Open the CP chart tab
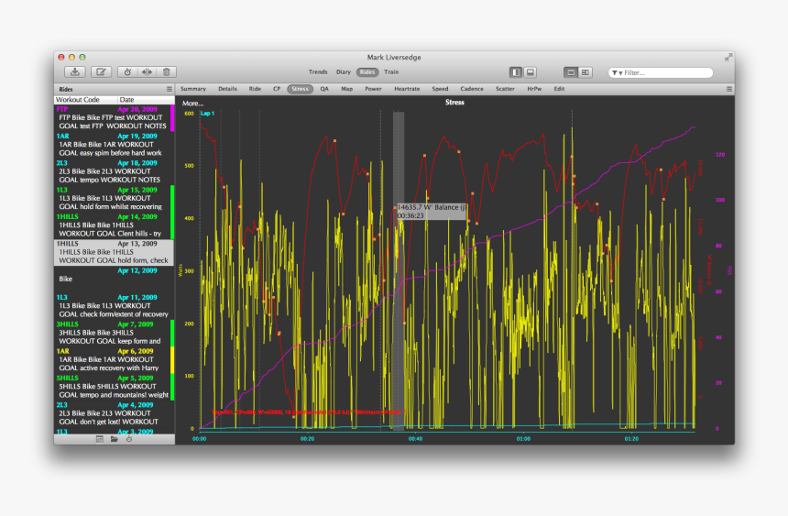788x516 pixels. coord(277,89)
